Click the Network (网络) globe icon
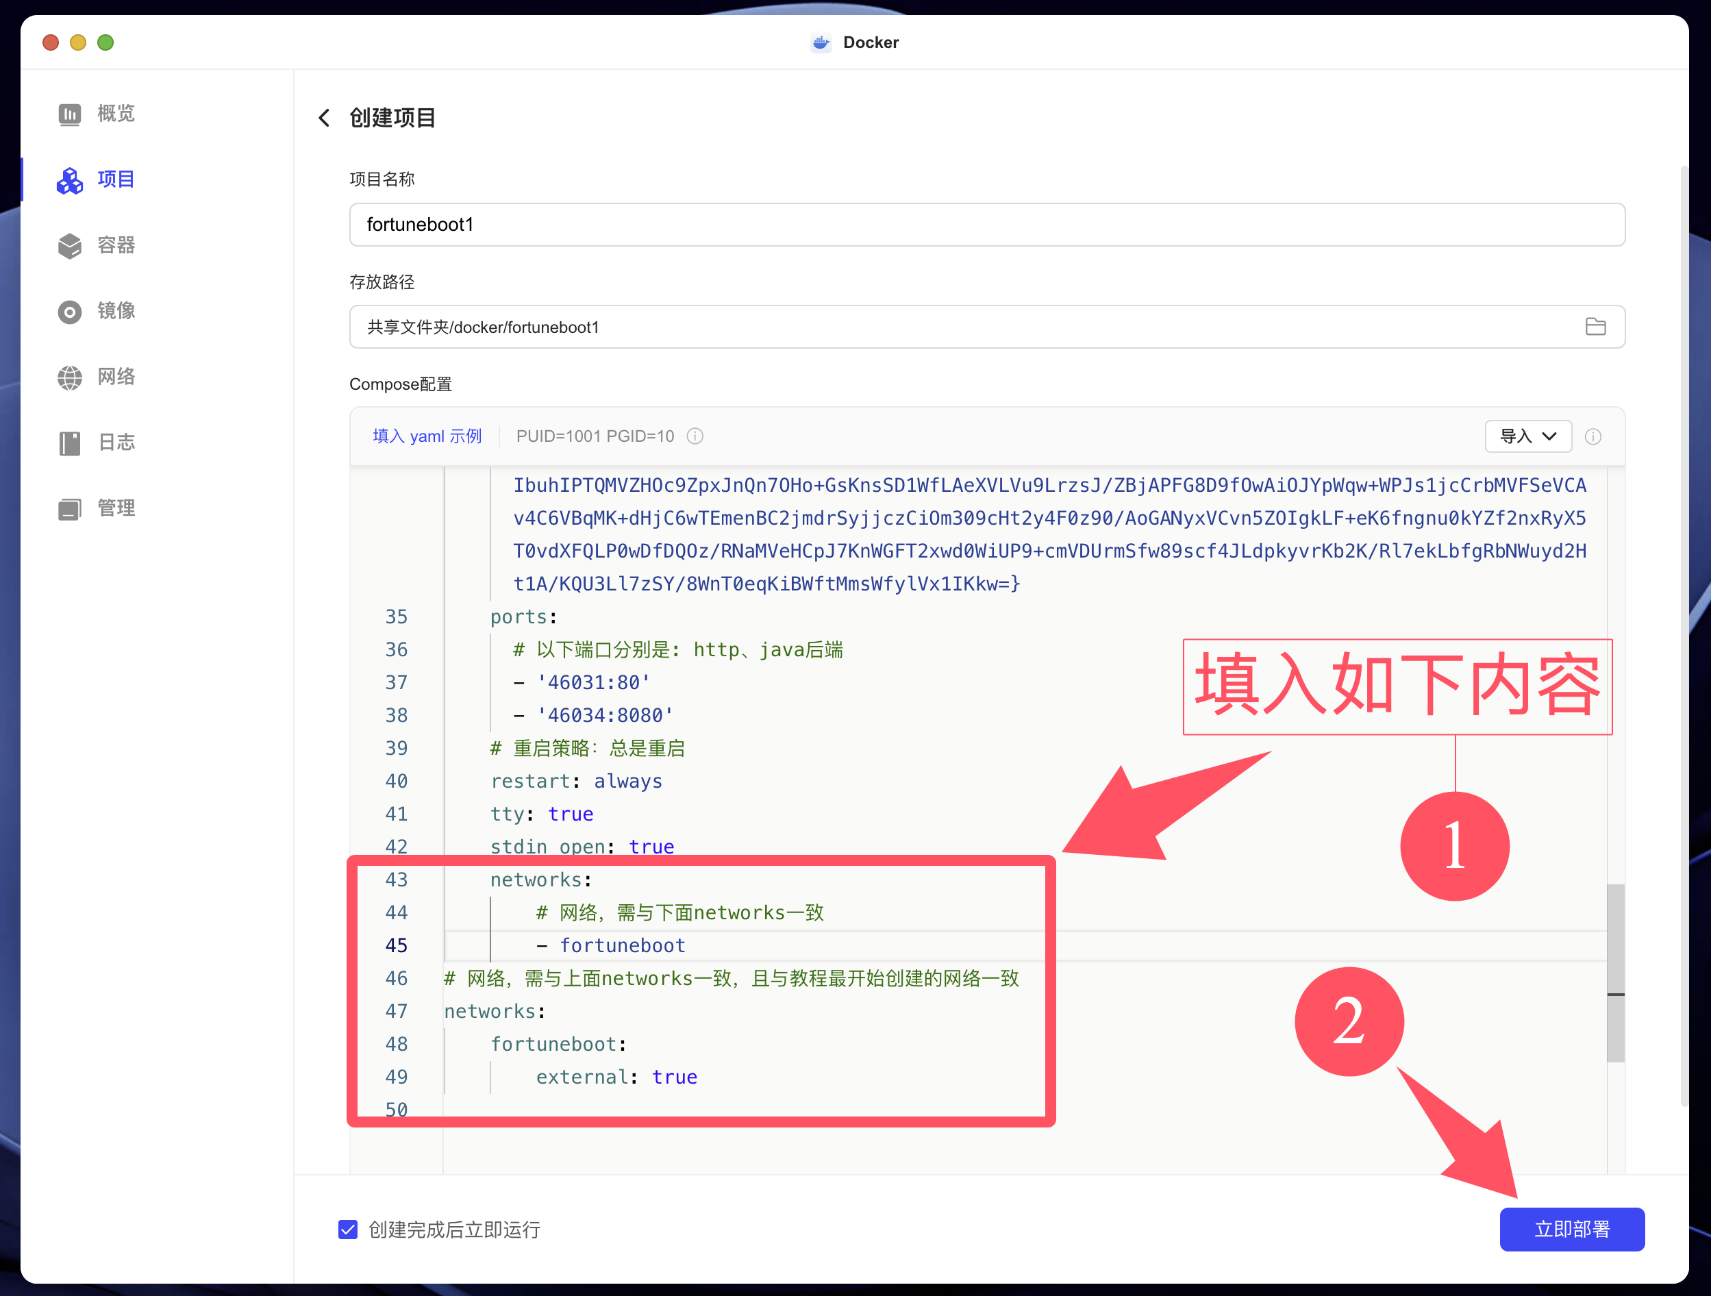Viewport: 1711px width, 1296px height. point(70,377)
